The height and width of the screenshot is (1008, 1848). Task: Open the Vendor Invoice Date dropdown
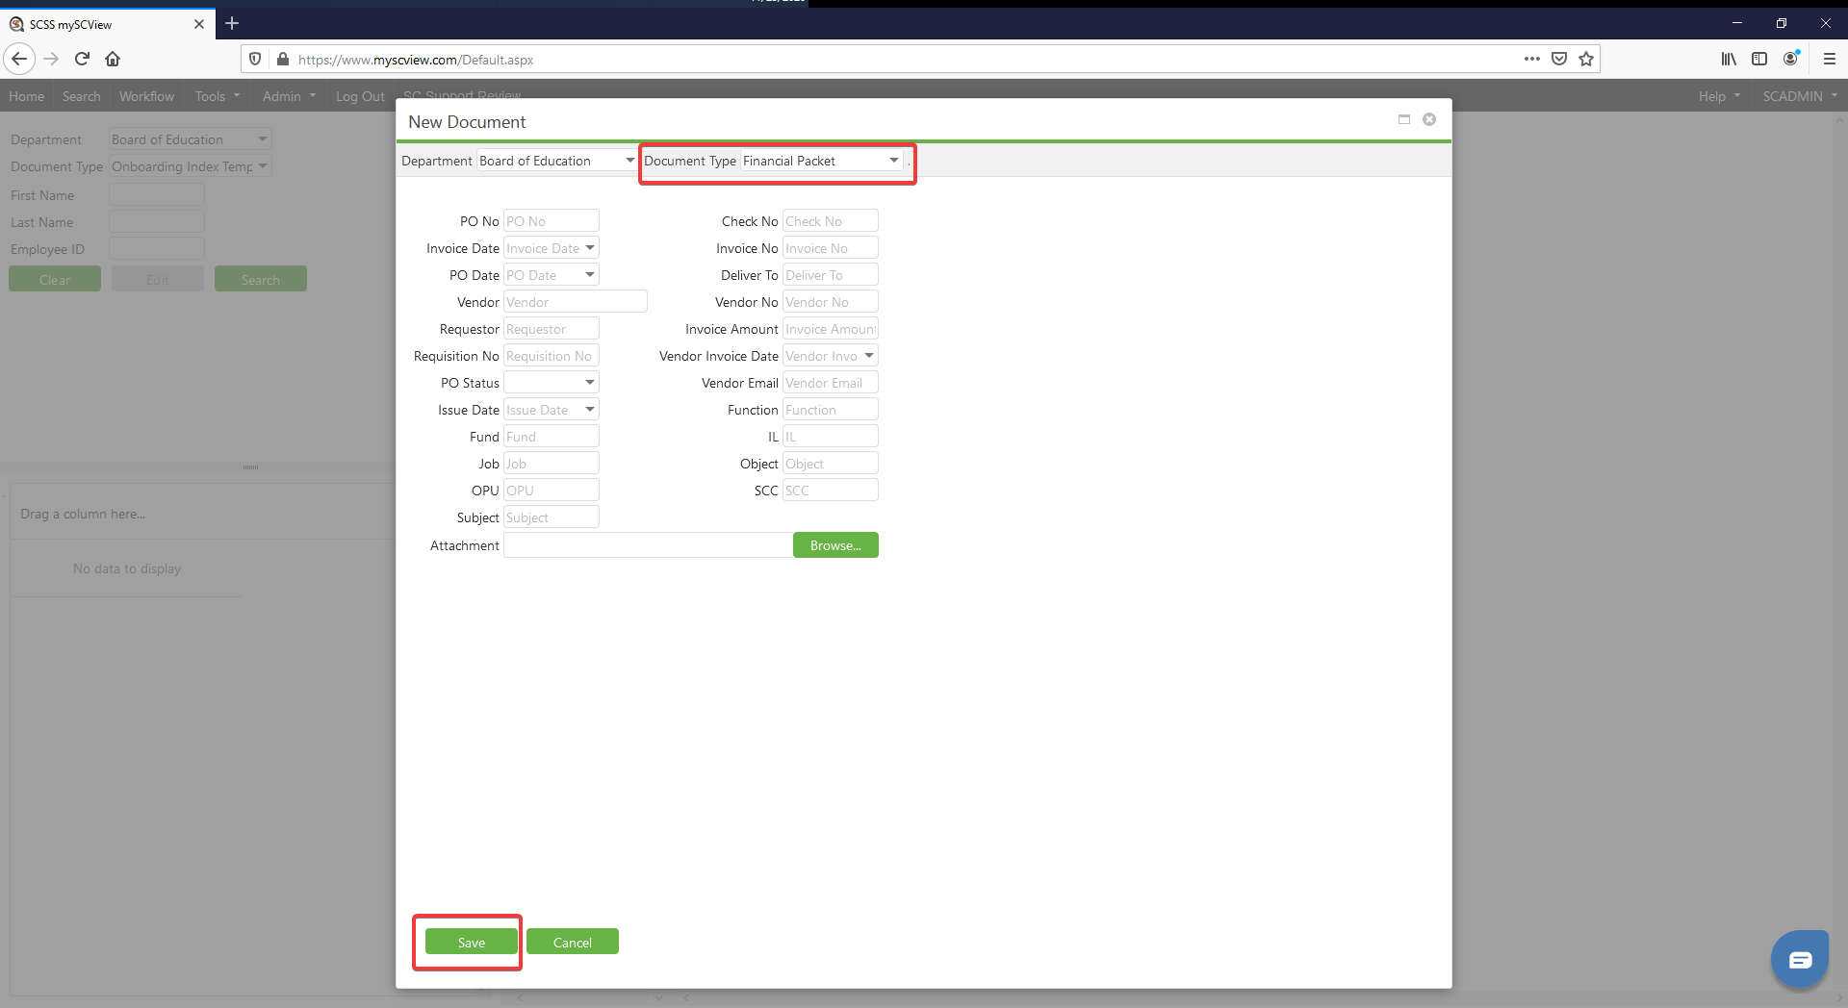click(x=869, y=356)
